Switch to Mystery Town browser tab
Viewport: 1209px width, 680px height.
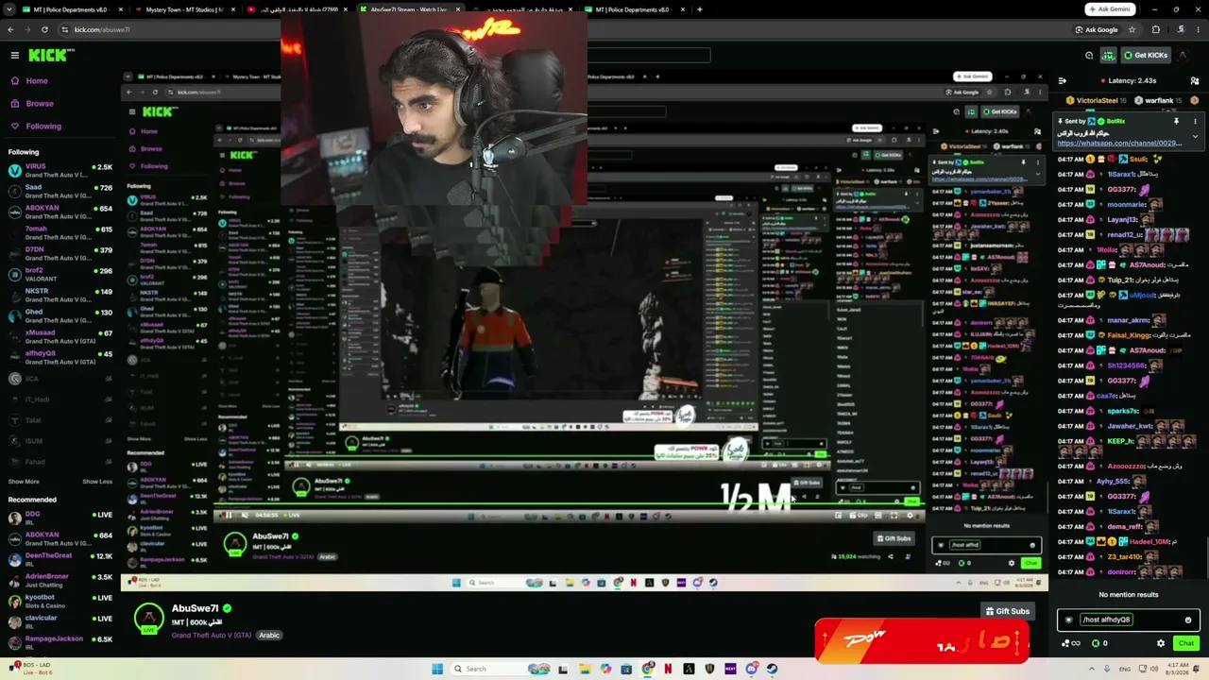coord(184,9)
